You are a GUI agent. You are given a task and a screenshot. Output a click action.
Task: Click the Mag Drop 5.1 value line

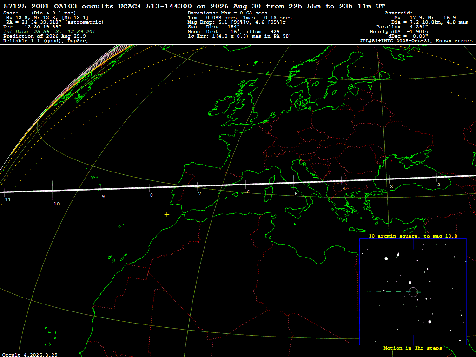pyautogui.click(x=237, y=22)
